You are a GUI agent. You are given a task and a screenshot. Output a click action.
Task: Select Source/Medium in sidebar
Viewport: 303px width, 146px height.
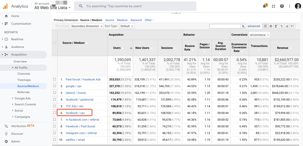point(28,86)
